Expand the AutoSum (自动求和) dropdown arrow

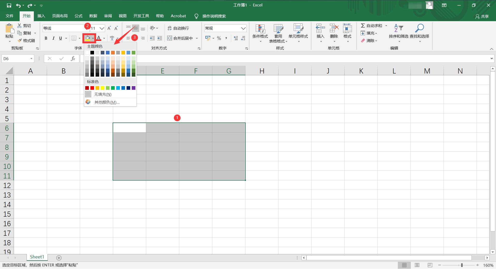(386, 26)
